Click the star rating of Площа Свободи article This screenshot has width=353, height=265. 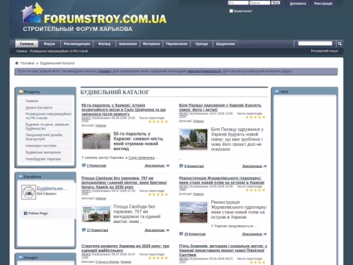pyautogui.click(x=158, y=194)
